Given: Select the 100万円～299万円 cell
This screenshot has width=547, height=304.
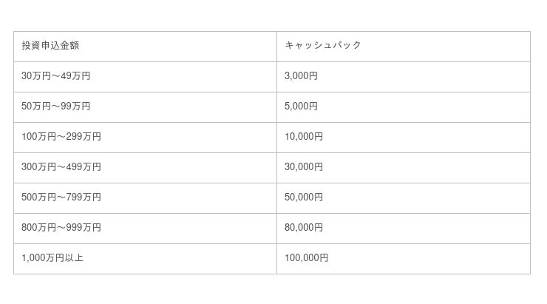Looking at the screenshot, I should (145, 137).
